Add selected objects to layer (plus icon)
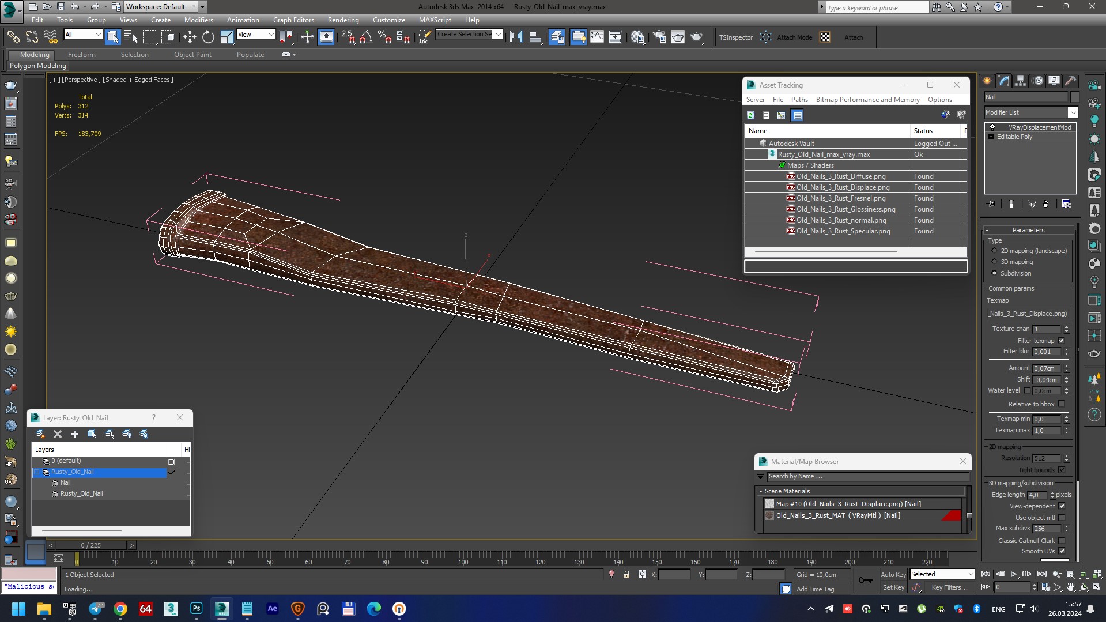Viewport: 1106px width, 622px height. 75,434
